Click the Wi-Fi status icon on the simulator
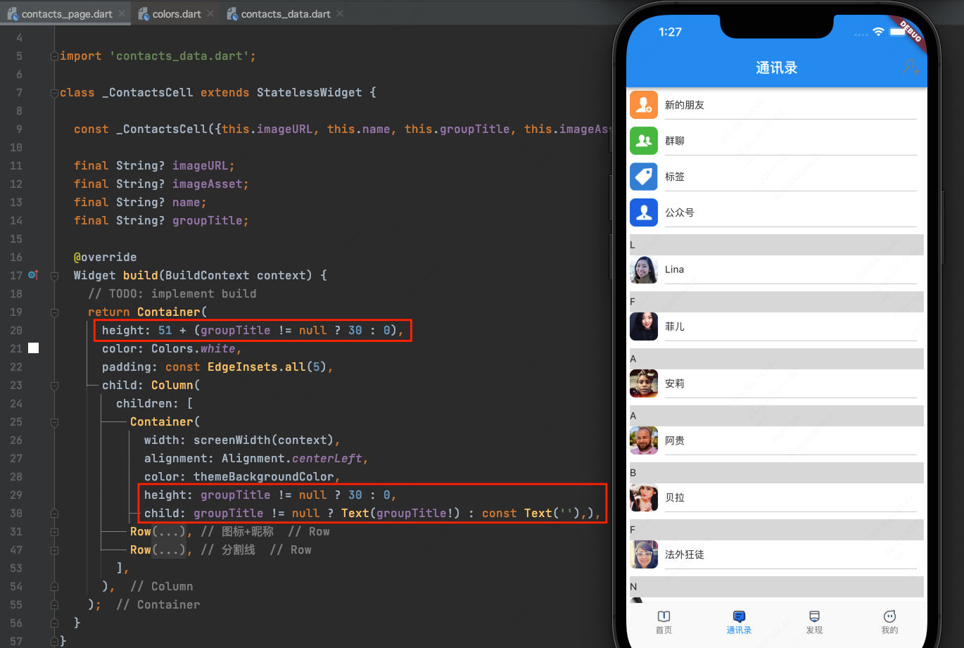This screenshot has width=964, height=648. (x=878, y=32)
